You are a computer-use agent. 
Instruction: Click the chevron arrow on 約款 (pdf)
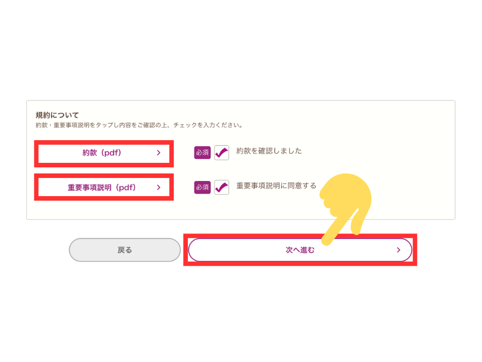pyautogui.click(x=159, y=153)
